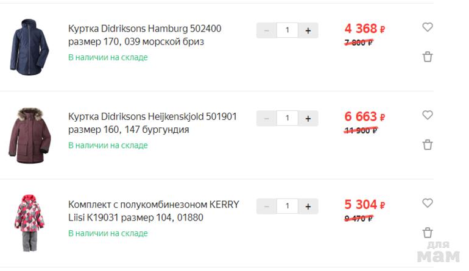Favorite the Didriksons Heijkenskjold jacket

coord(428,115)
